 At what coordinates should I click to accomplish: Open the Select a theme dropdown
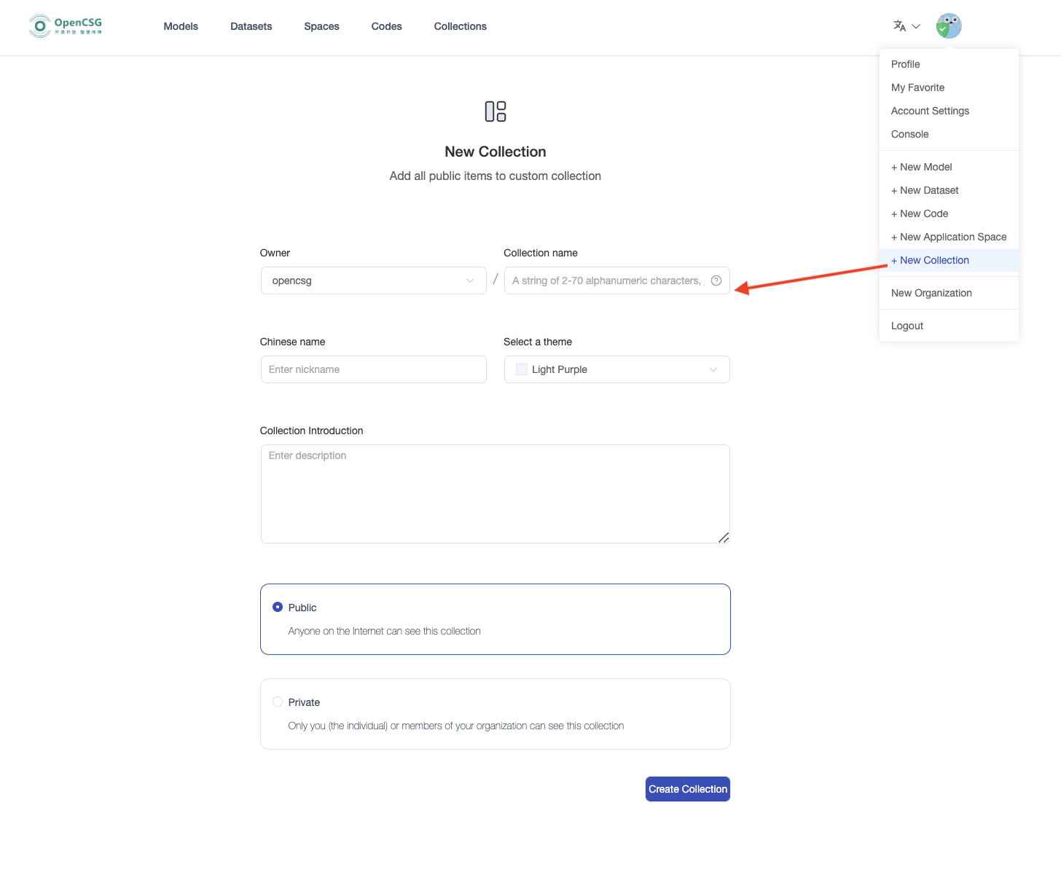pyautogui.click(x=616, y=369)
